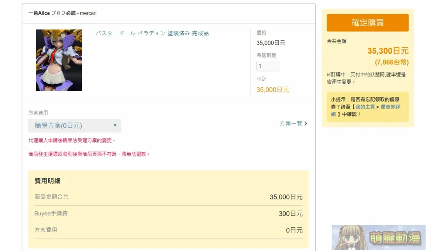This screenshot has width=426, height=251.
Task: Open the バスタードール パラディン product title link
Action: [x=152, y=33]
